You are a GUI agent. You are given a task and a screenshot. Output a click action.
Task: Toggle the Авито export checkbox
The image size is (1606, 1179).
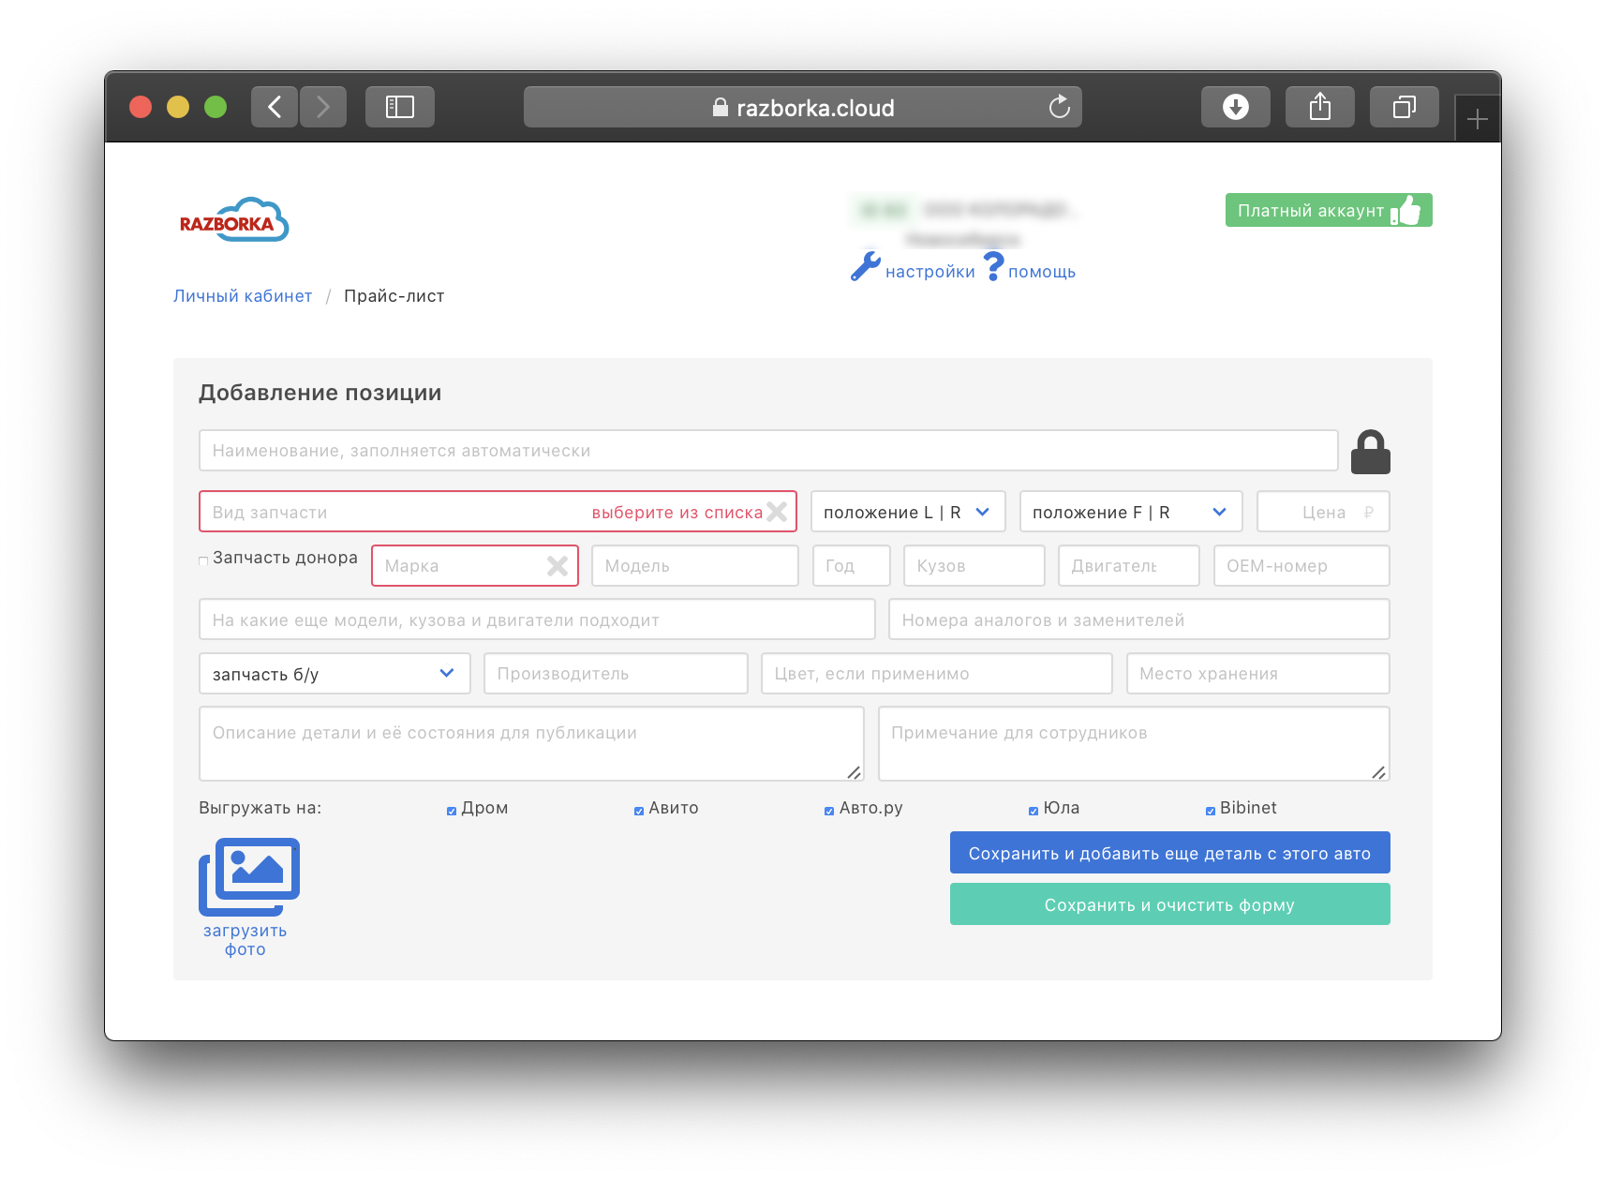(x=639, y=811)
